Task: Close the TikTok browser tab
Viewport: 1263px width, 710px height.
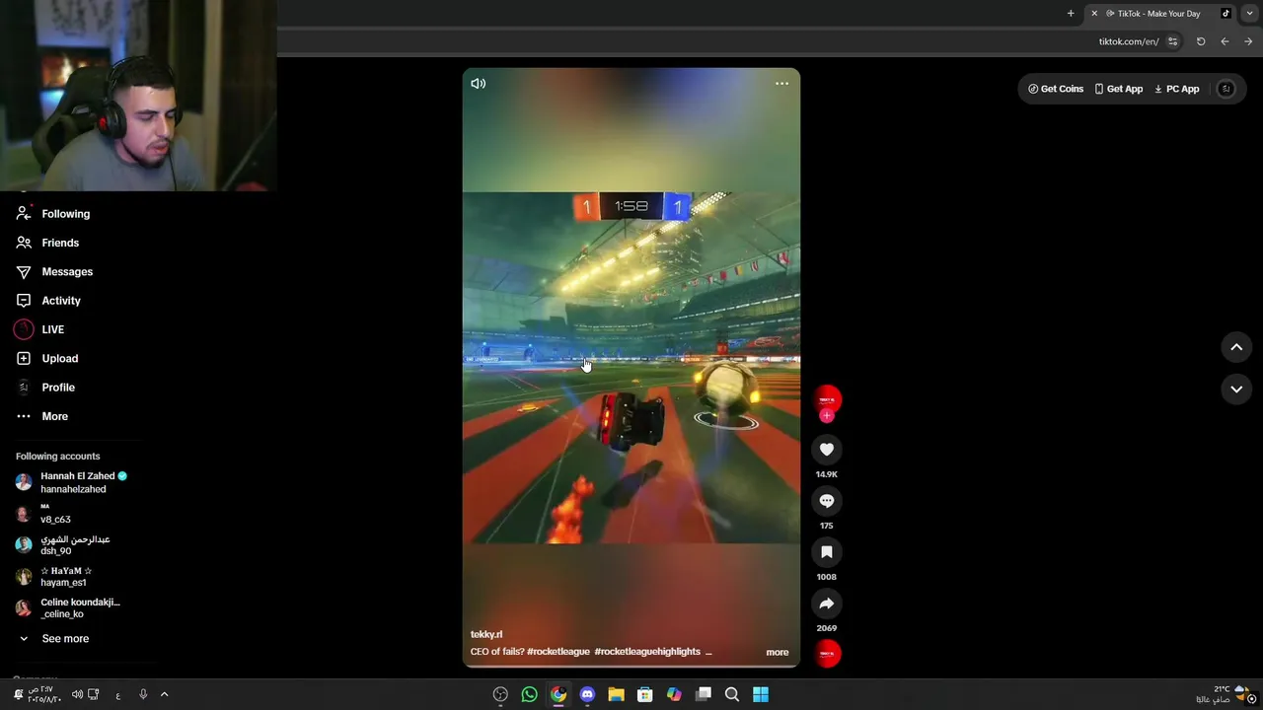Action: coord(1094,14)
